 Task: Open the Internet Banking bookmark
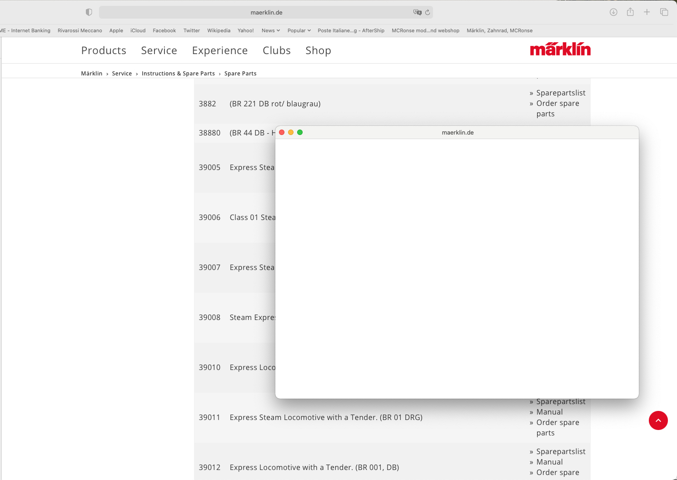click(25, 30)
